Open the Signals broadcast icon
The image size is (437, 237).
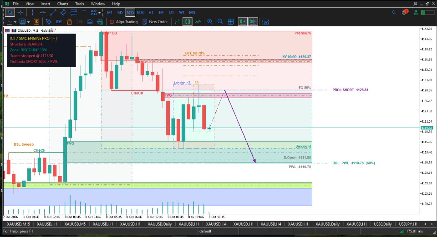pyautogui.click(x=79, y=22)
